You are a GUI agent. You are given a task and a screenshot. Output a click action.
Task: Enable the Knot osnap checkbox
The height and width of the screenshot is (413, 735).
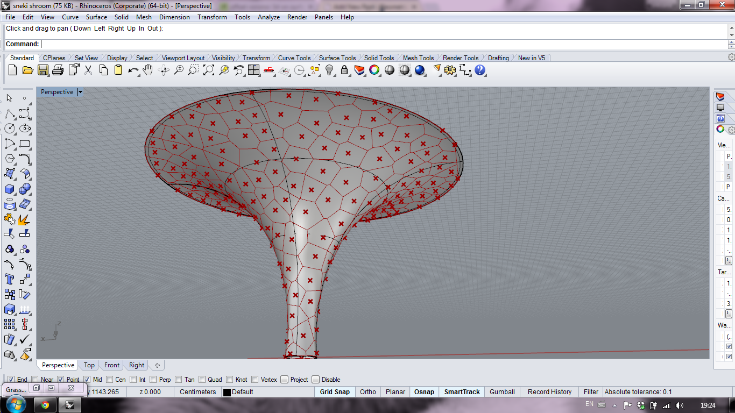click(230, 380)
